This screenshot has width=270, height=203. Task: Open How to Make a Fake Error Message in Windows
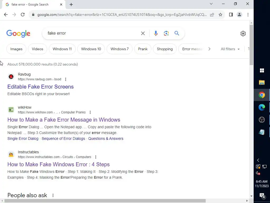click(x=64, y=120)
